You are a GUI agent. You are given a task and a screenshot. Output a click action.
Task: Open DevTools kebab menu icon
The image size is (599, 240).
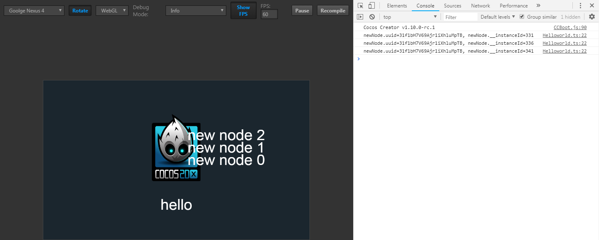[x=581, y=5]
